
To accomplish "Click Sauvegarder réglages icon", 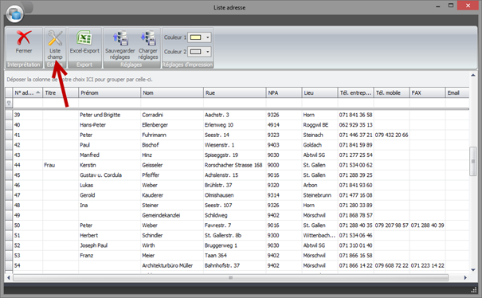I will (x=120, y=38).
